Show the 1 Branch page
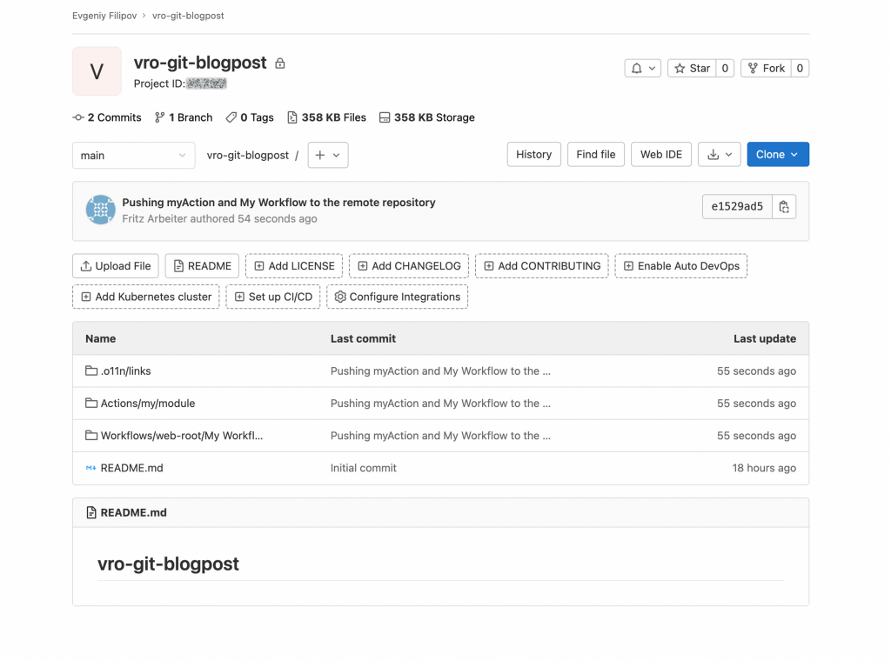Image resolution: width=891 pixels, height=661 pixels. 184,117
